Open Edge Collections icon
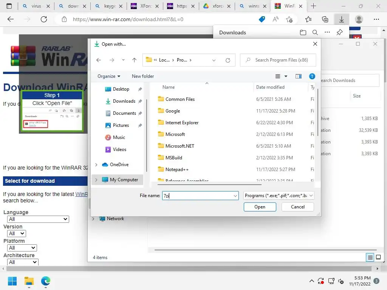 point(325,19)
